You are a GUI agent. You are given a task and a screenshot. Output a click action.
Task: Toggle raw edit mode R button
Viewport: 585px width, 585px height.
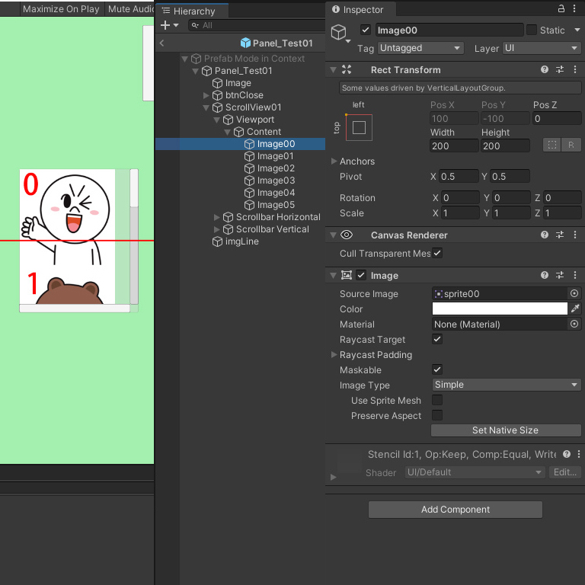pyautogui.click(x=571, y=145)
